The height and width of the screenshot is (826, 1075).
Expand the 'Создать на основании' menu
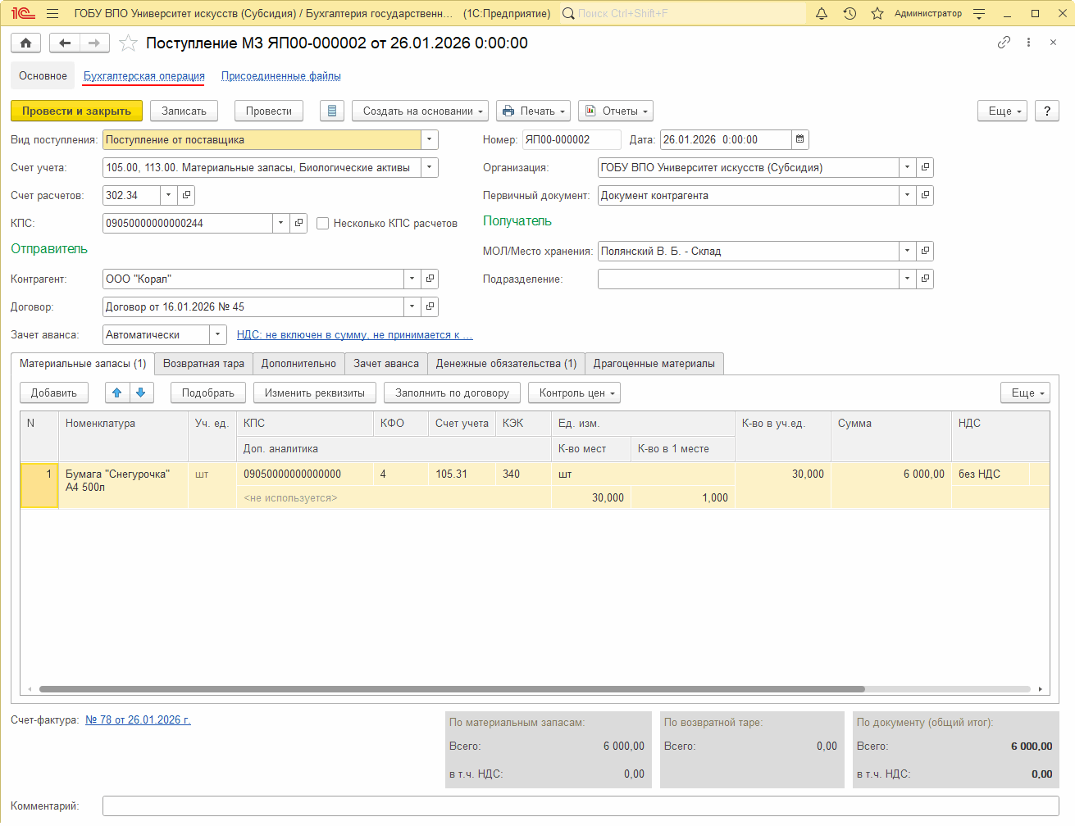[420, 111]
